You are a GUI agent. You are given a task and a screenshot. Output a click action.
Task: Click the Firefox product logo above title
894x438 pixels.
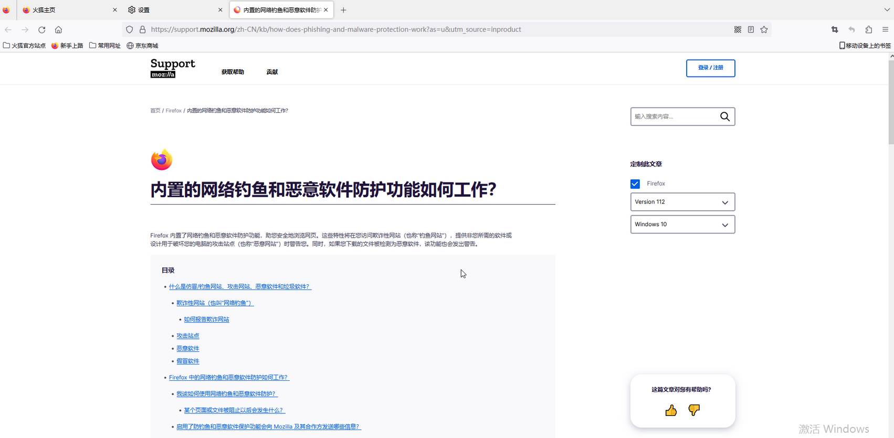click(x=162, y=160)
